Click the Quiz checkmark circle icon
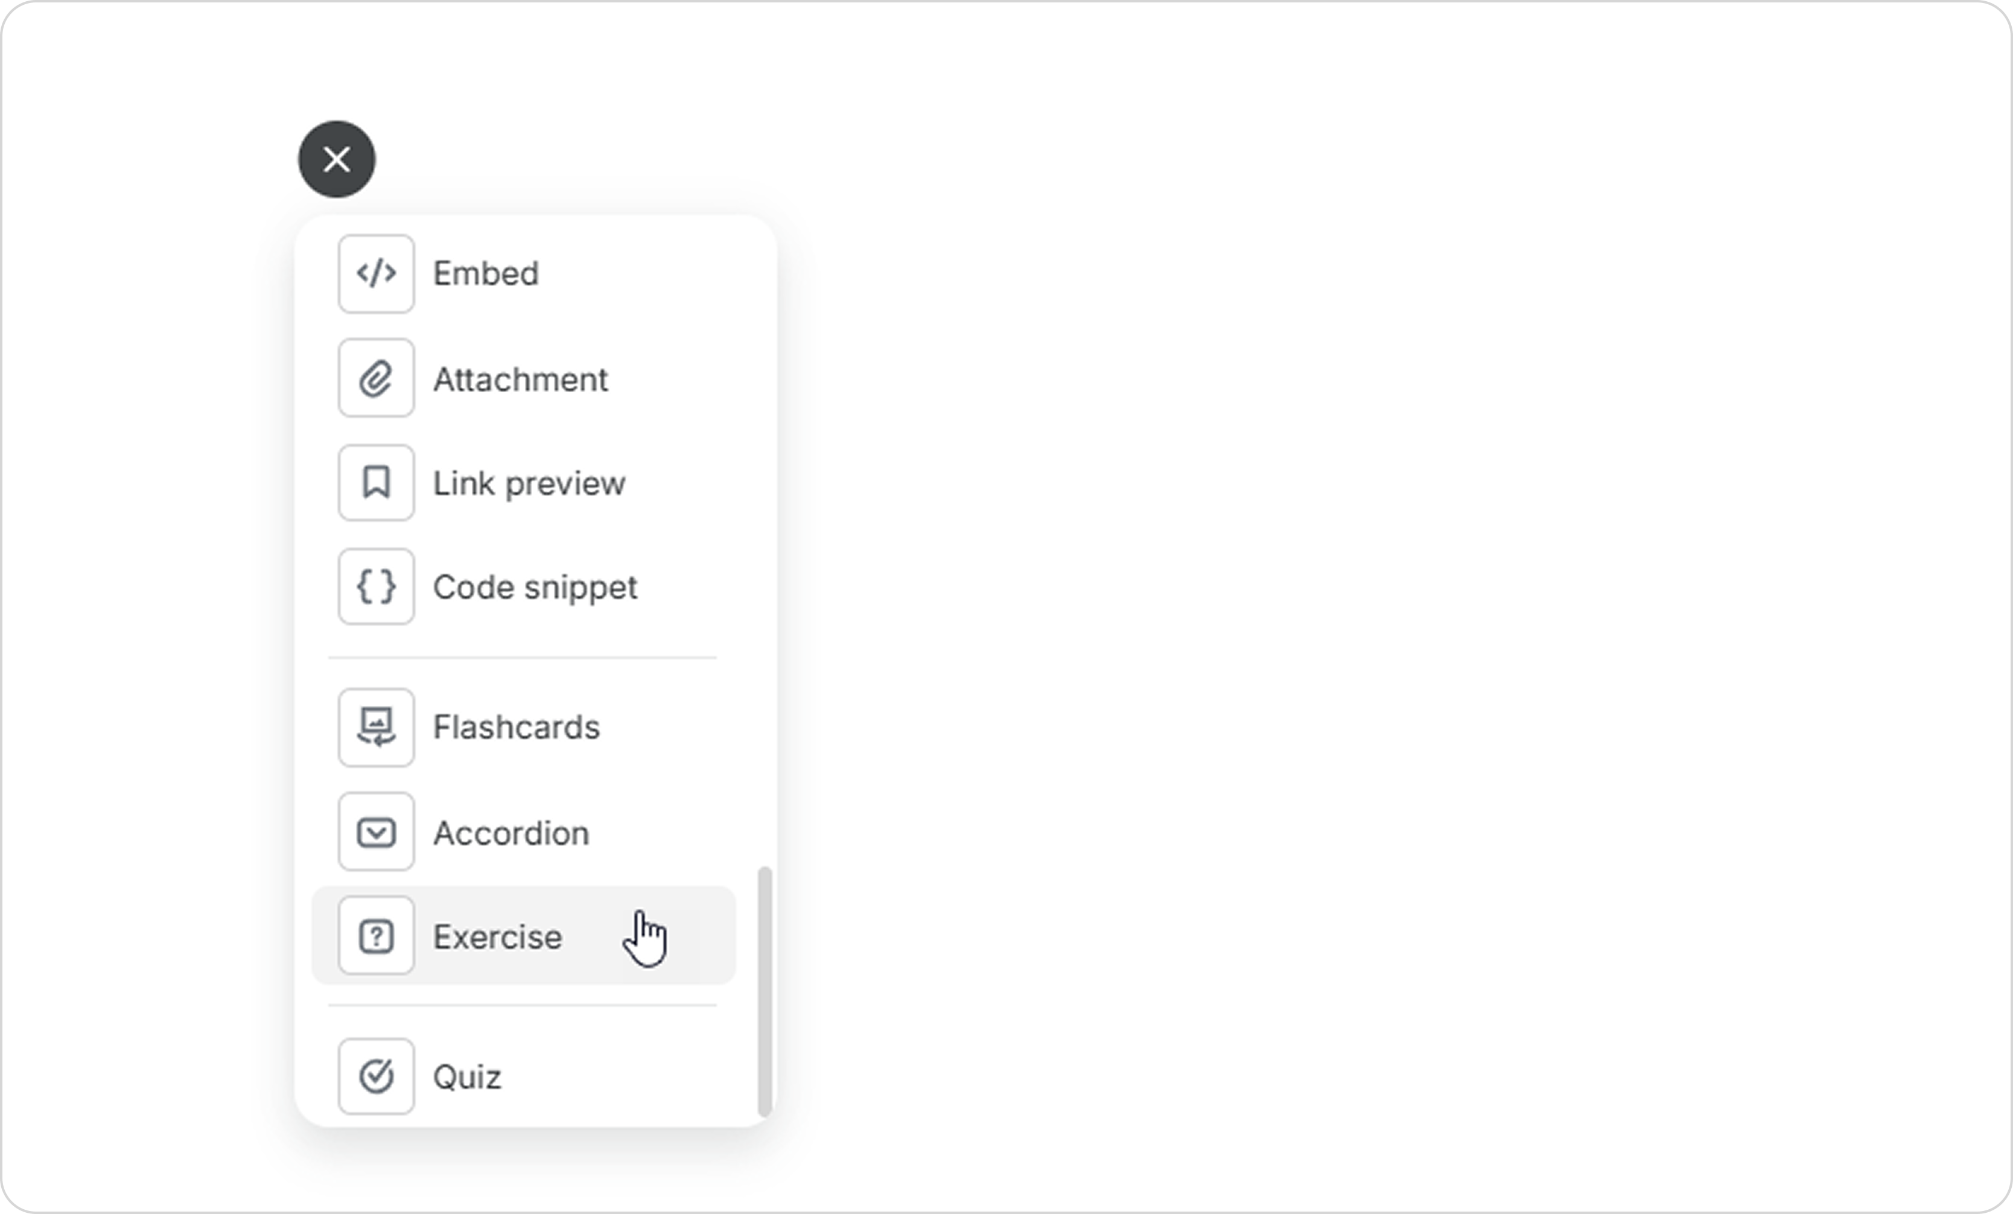 point(376,1076)
